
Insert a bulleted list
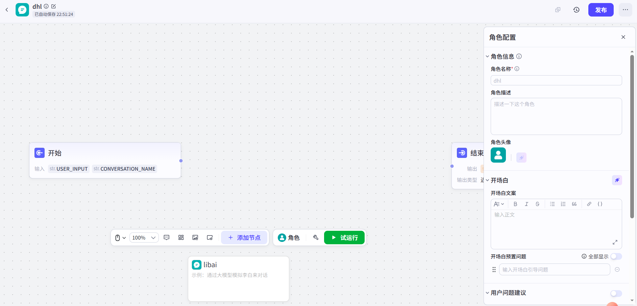552,204
